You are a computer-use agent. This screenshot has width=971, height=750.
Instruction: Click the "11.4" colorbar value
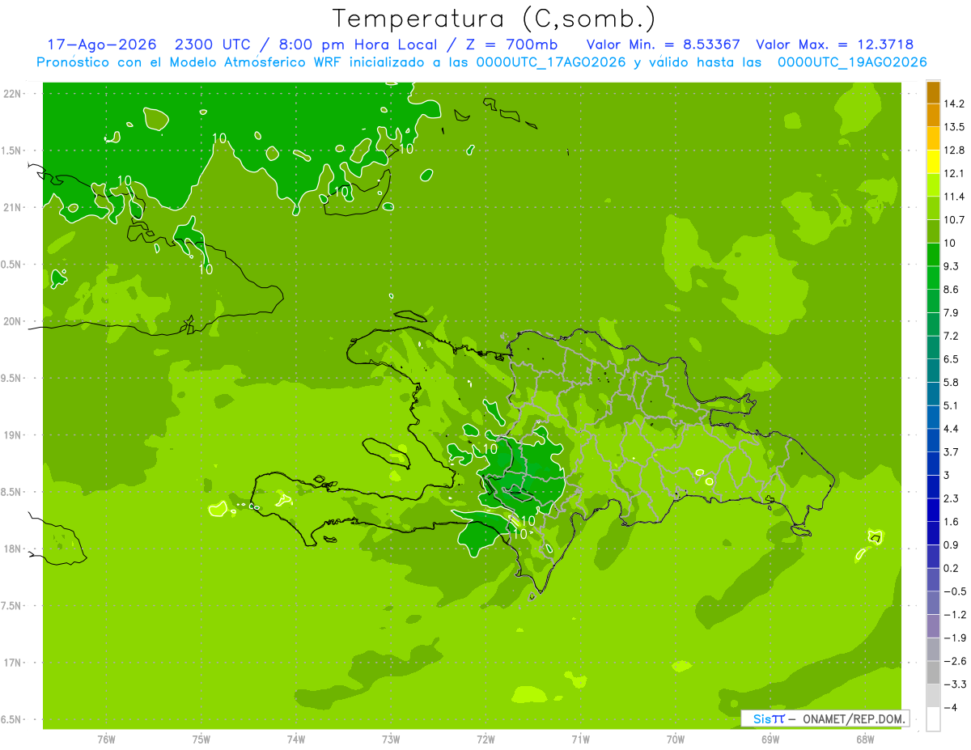tap(955, 197)
